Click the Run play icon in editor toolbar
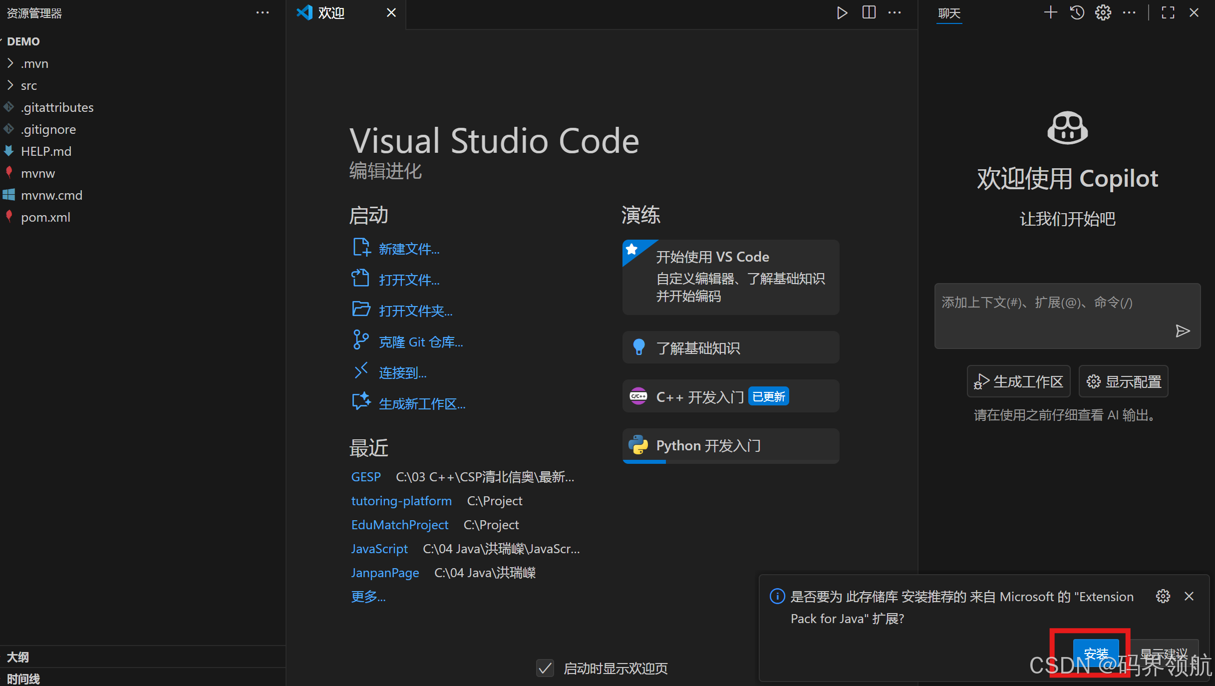This screenshot has height=686, width=1215. point(842,13)
